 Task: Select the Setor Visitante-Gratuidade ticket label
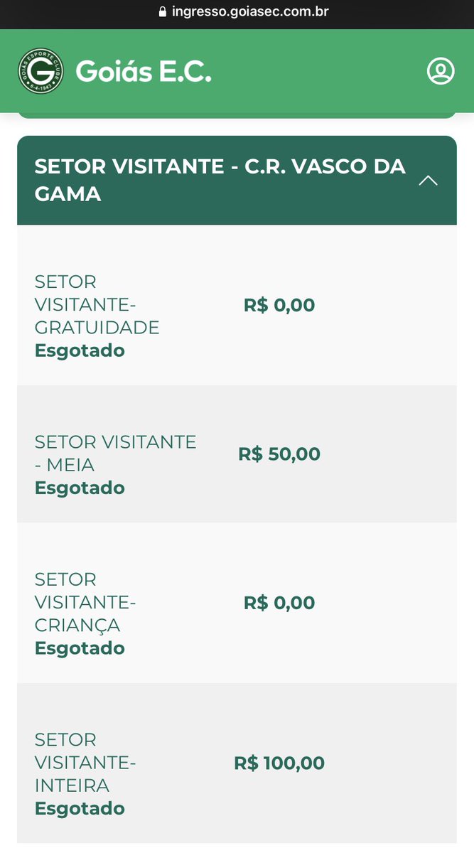[x=97, y=304]
